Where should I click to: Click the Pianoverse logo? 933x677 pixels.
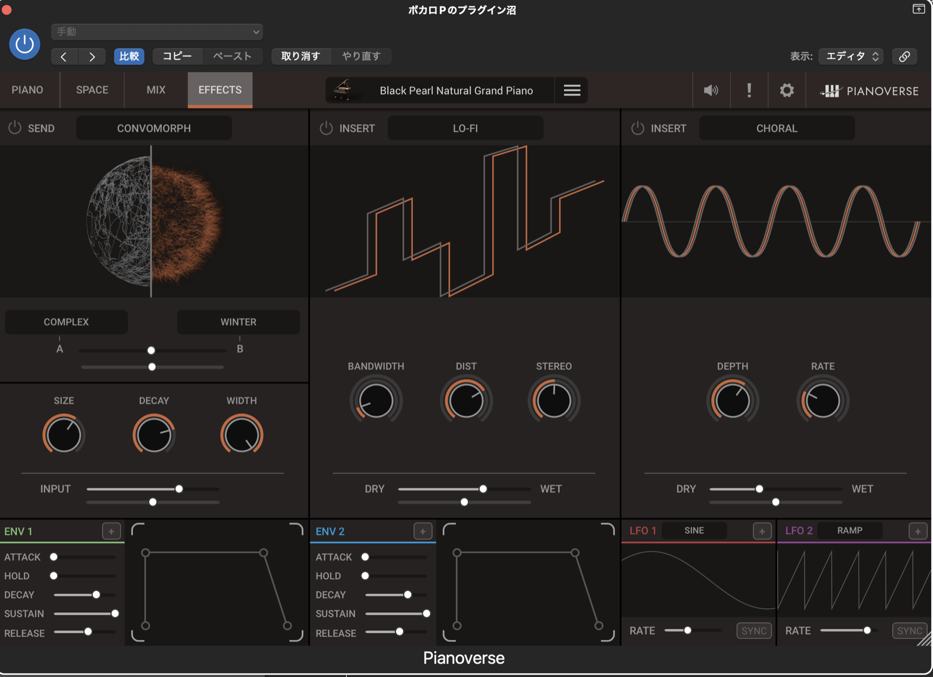click(869, 91)
